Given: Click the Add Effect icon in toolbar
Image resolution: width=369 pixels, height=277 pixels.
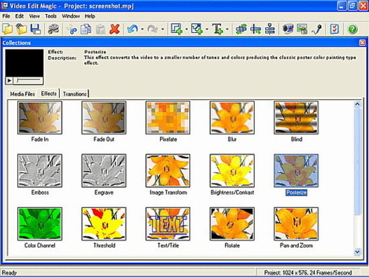Looking at the screenshot, I should click(177, 29).
